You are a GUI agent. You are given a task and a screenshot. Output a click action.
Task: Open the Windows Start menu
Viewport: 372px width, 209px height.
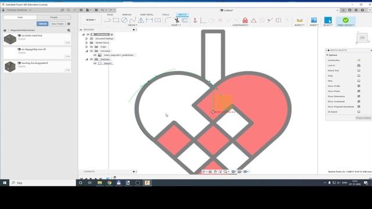pos(5,183)
